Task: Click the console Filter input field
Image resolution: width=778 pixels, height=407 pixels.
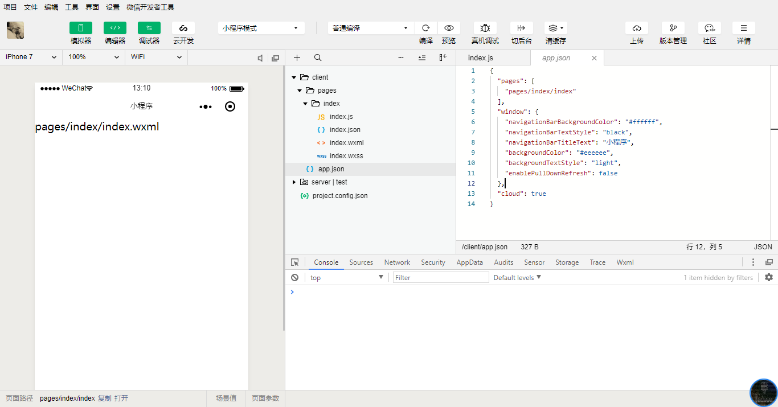Action: coord(441,278)
